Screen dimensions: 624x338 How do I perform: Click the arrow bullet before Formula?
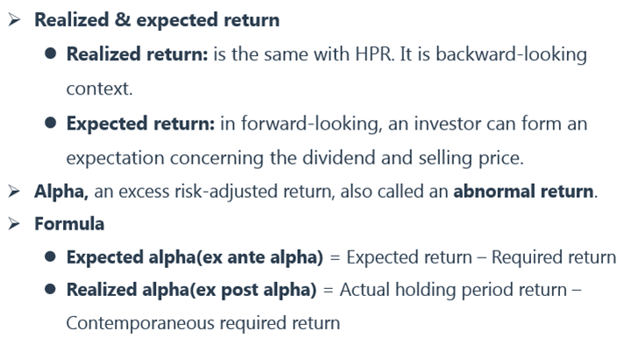pos(14,224)
